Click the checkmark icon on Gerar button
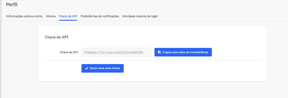 [x=87, y=68]
